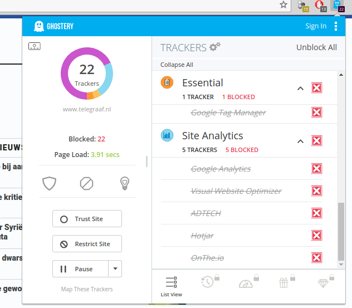Switch to List View tab
Screen dimensions: 352x308
click(x=171, y=286)
